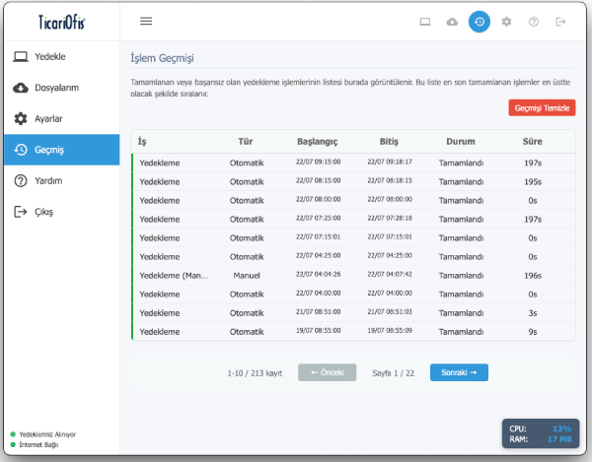Screen dimensions: 592x462
Task: Click Çıkış in the sidebar
Action: click(59, 212)
